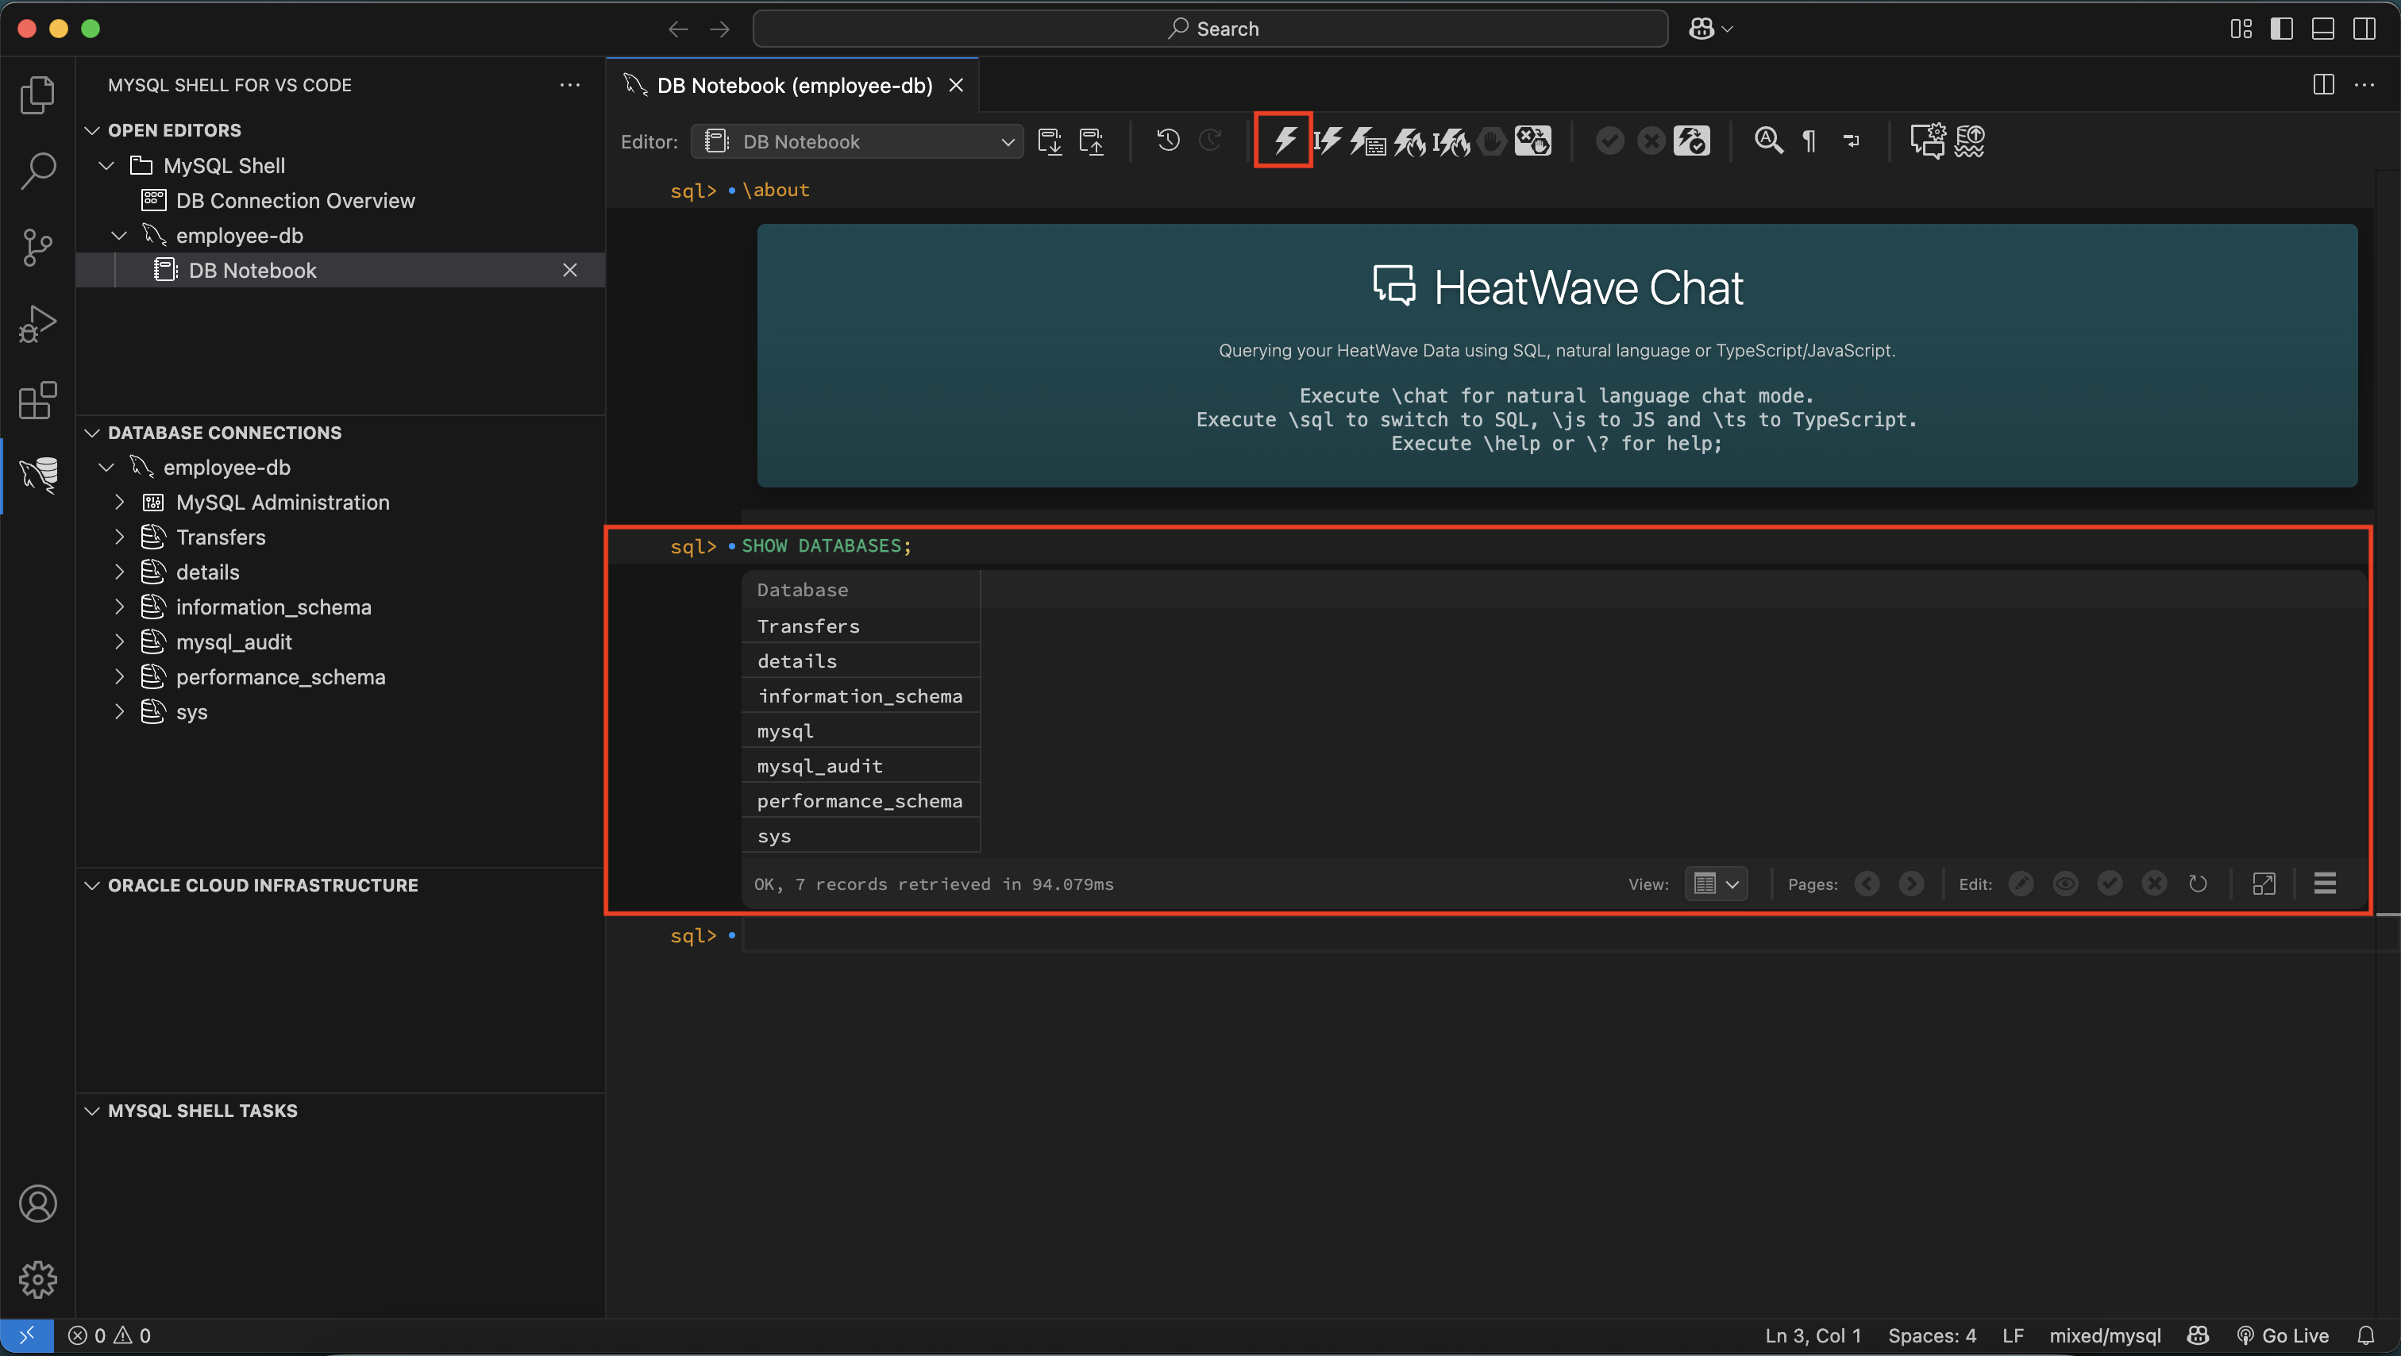Open the chat options icon with gear

pos(1928,141)
